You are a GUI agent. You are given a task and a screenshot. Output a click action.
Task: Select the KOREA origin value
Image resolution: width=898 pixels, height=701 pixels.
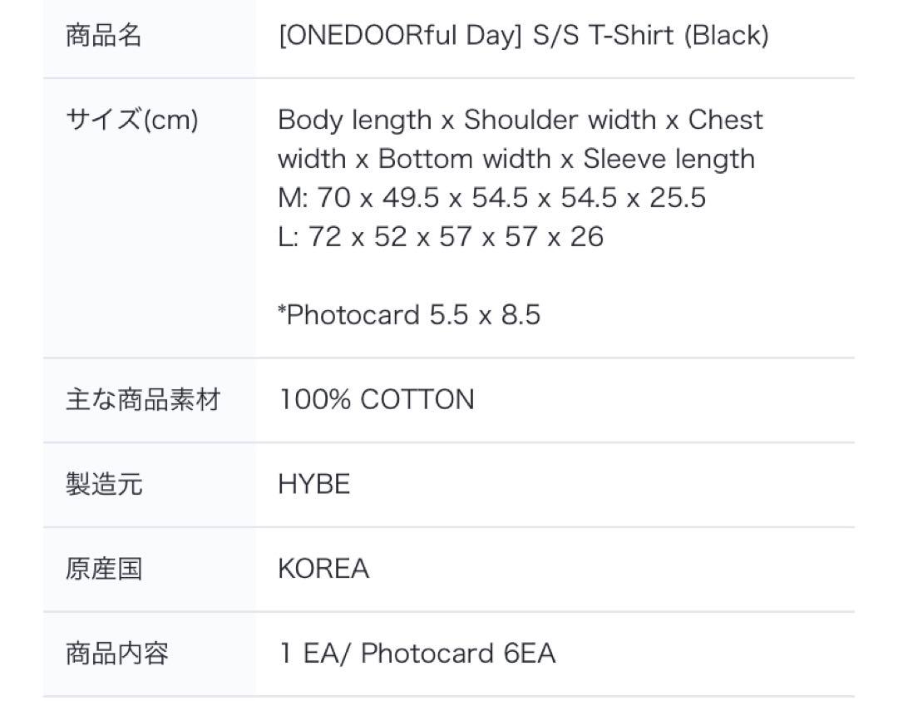pos(323,570)
